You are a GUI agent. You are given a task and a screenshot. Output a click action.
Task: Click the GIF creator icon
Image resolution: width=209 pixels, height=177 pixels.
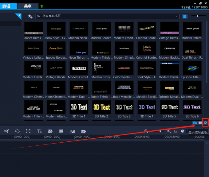point(83,131)
